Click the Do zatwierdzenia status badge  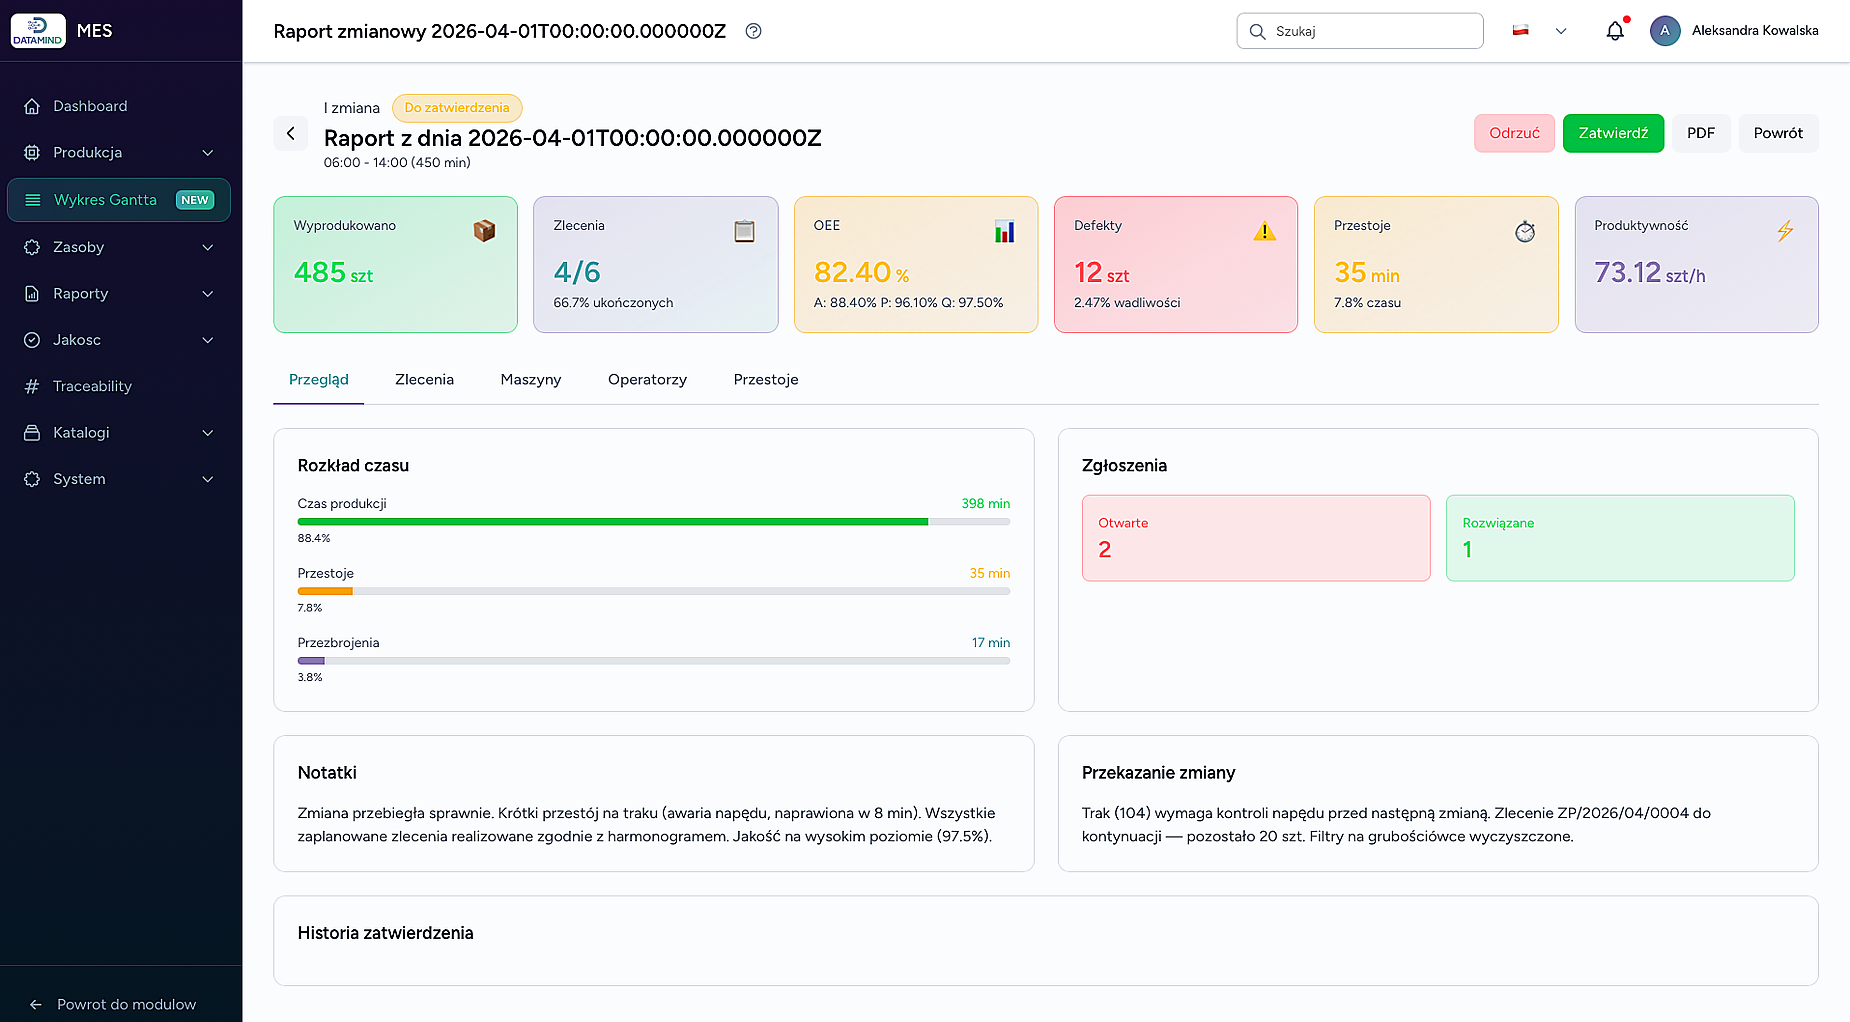pos(457,108)
